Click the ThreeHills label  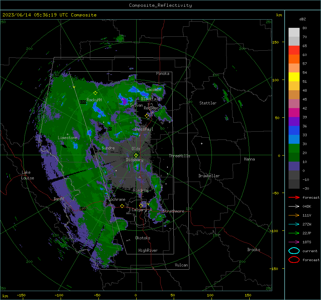click(x=179, y=156)
